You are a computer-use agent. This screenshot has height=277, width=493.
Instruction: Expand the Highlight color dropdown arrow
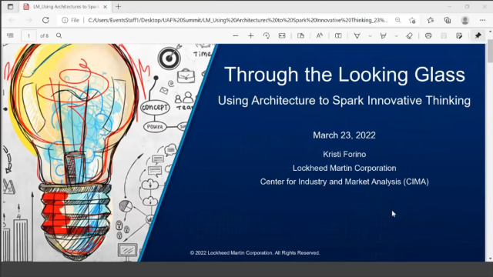coord(396,36)
